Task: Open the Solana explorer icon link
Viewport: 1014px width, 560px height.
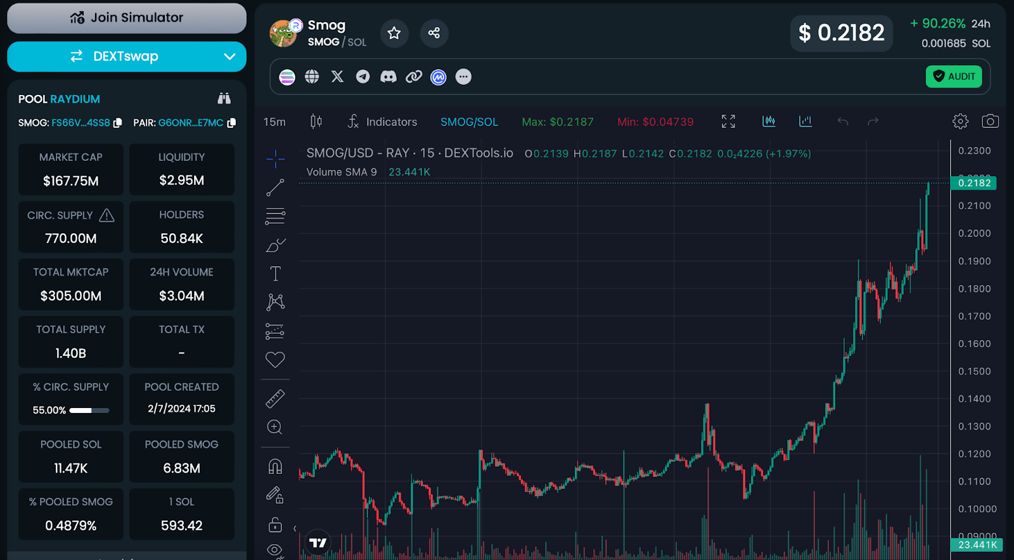Action: (x=287, y=77)
